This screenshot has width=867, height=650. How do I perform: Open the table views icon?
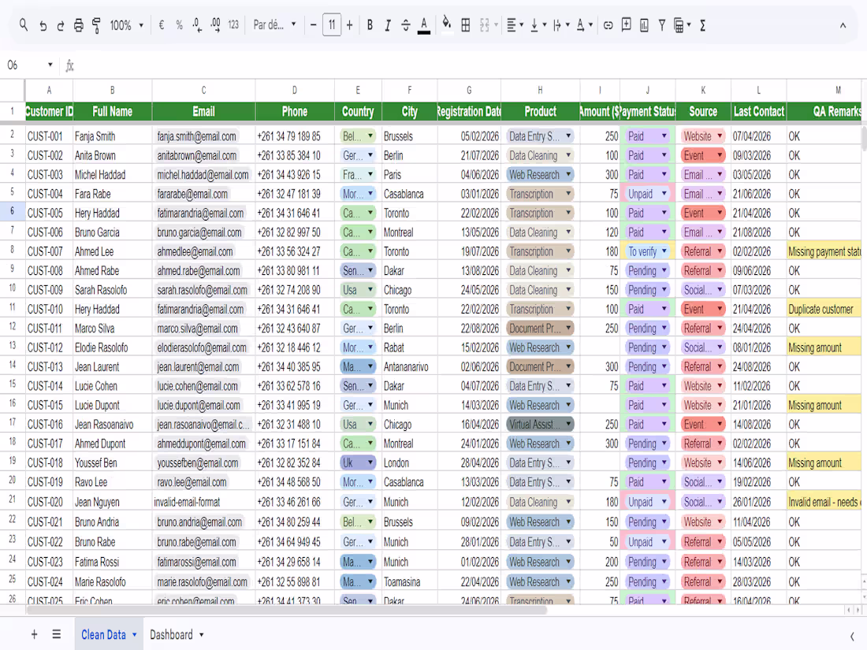pos(679,25)
